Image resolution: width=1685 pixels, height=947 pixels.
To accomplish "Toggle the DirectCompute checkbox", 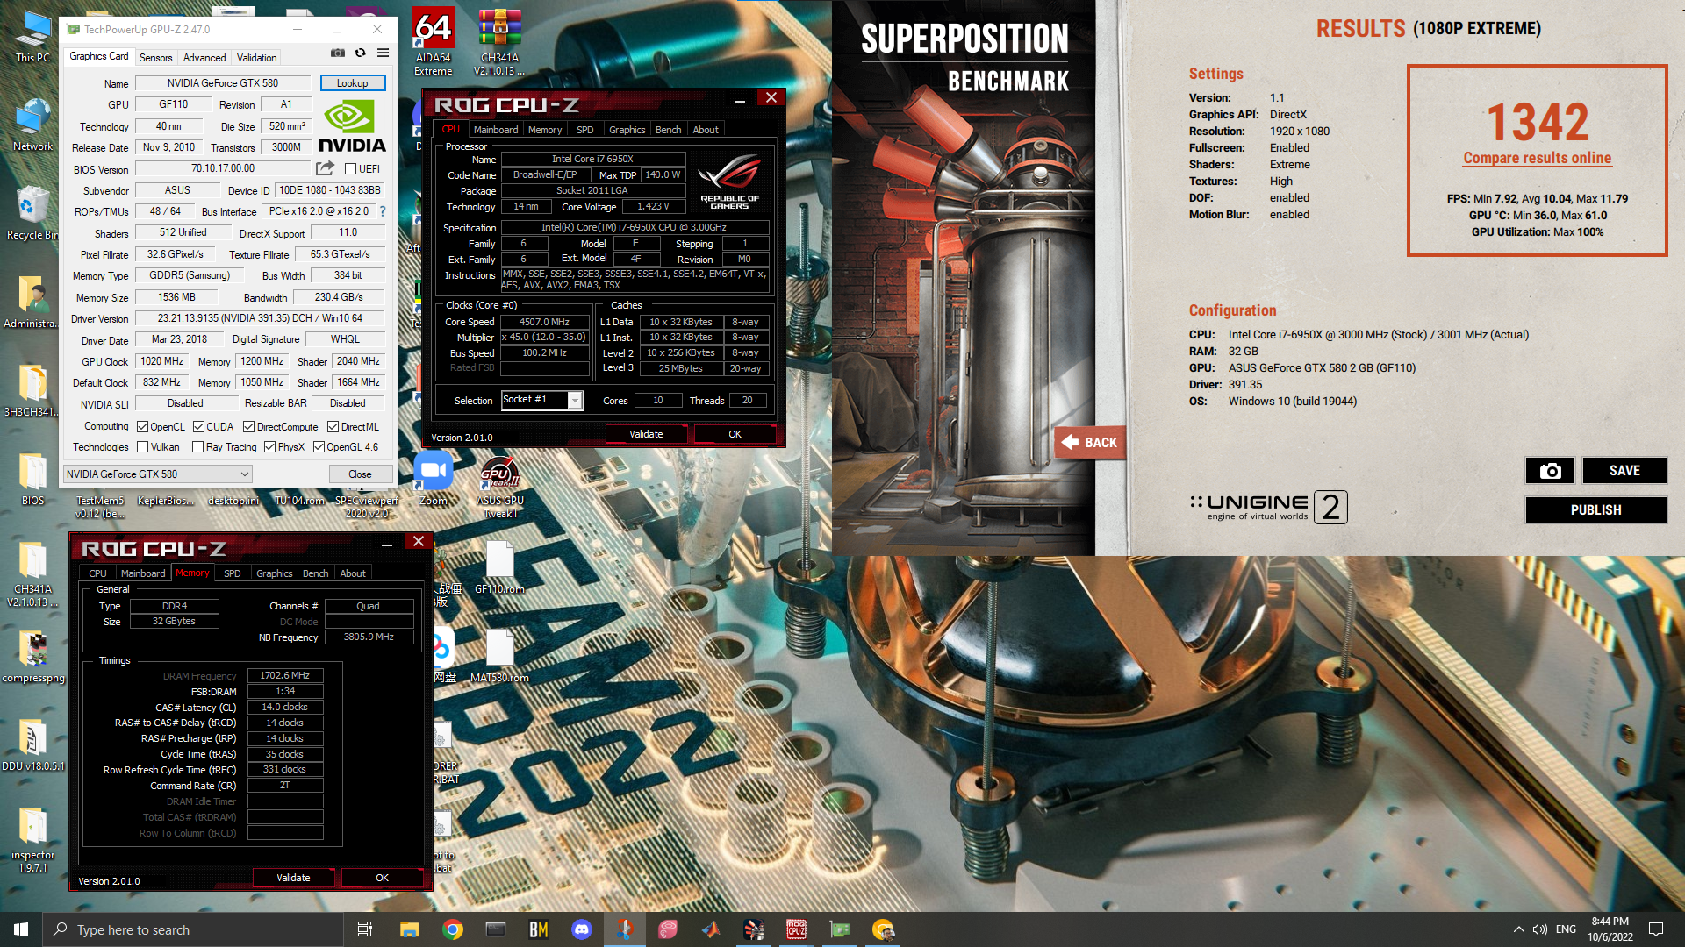I will coord(248,427).
